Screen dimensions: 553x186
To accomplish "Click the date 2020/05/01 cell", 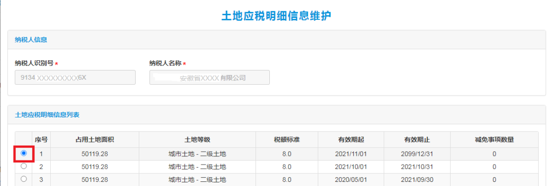I will [x=351, y=180].
